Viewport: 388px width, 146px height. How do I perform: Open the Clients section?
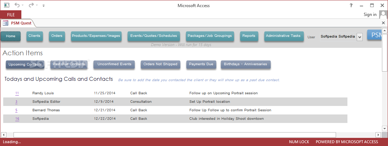(34, 36)
